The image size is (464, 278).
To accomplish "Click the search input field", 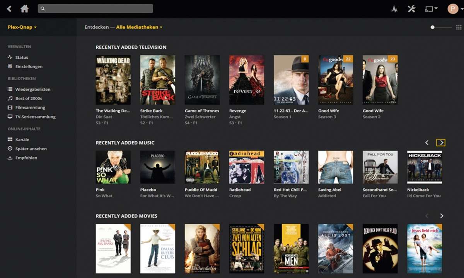I will tap(96, 8).
